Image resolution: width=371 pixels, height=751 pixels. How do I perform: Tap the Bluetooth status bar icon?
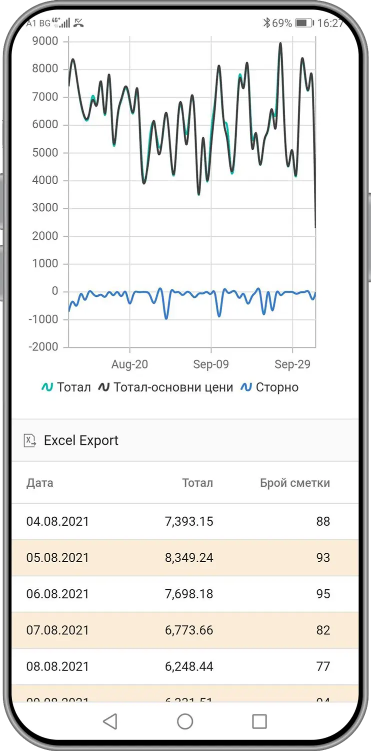click(266, 23)
